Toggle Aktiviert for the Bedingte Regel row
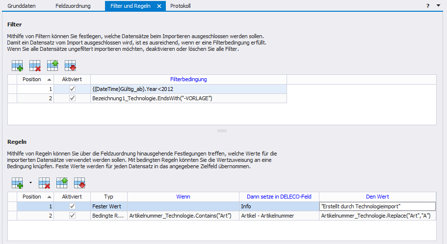This screenshot has height=244, width=447. click(72, 216)
